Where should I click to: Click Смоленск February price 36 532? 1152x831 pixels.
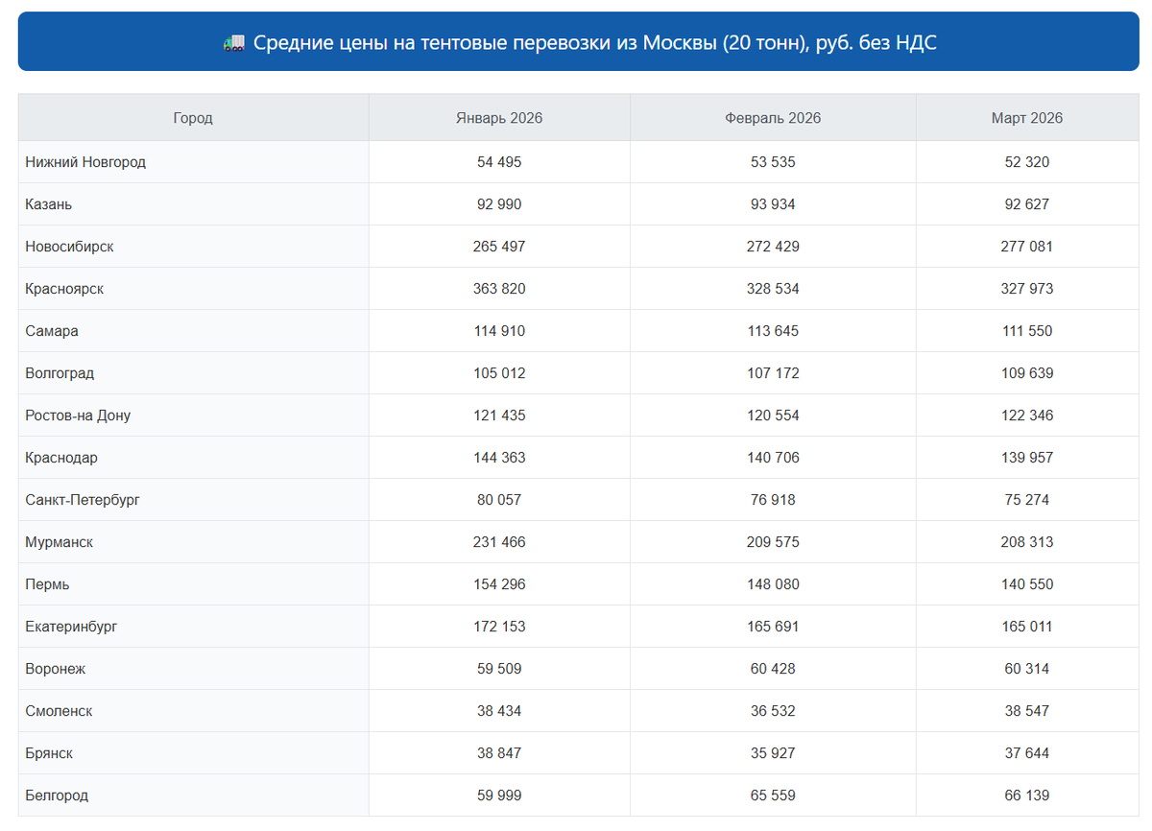[x=773, y=711]
